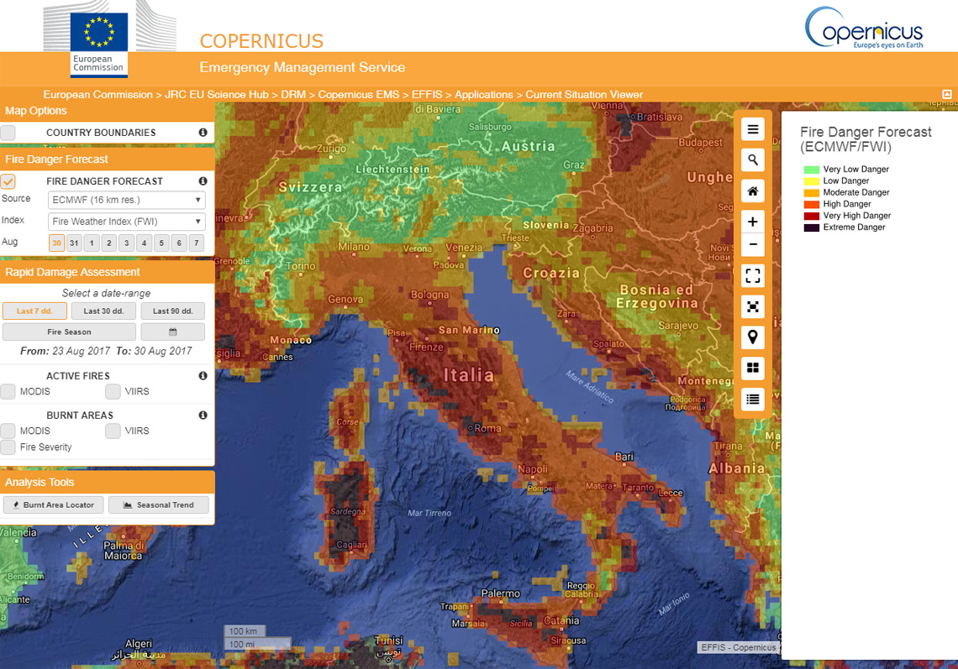Viewport: 958px width, 669px height.
Task: Open the Seasonal Trend tool
Action: [159, 504]
